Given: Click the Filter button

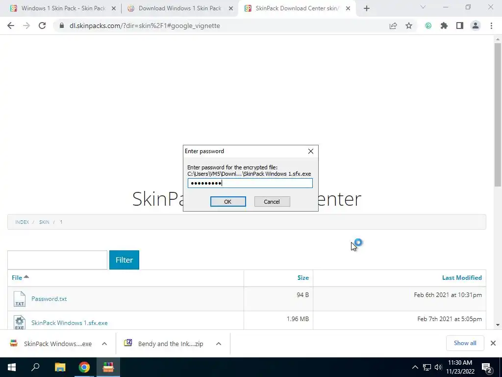Looking at the screenshot, I should 124,260.
